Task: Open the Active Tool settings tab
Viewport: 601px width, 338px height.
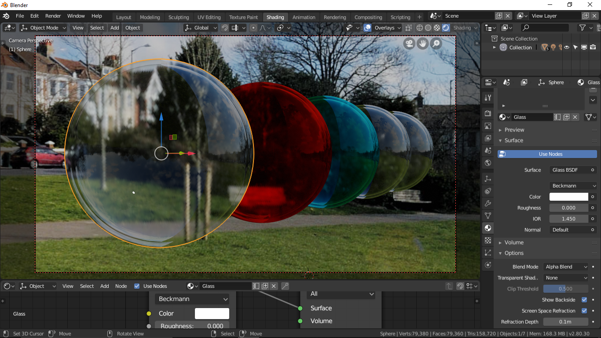Action: 487,97
